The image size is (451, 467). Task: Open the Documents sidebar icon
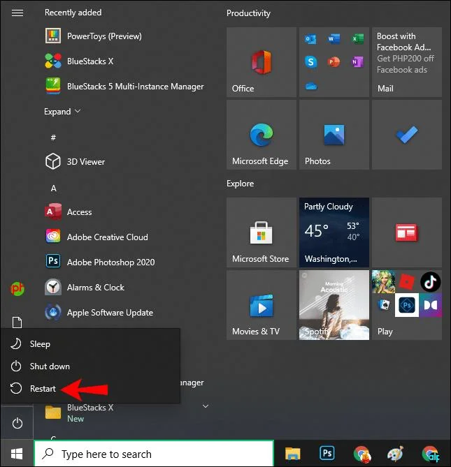pos(17,323)
